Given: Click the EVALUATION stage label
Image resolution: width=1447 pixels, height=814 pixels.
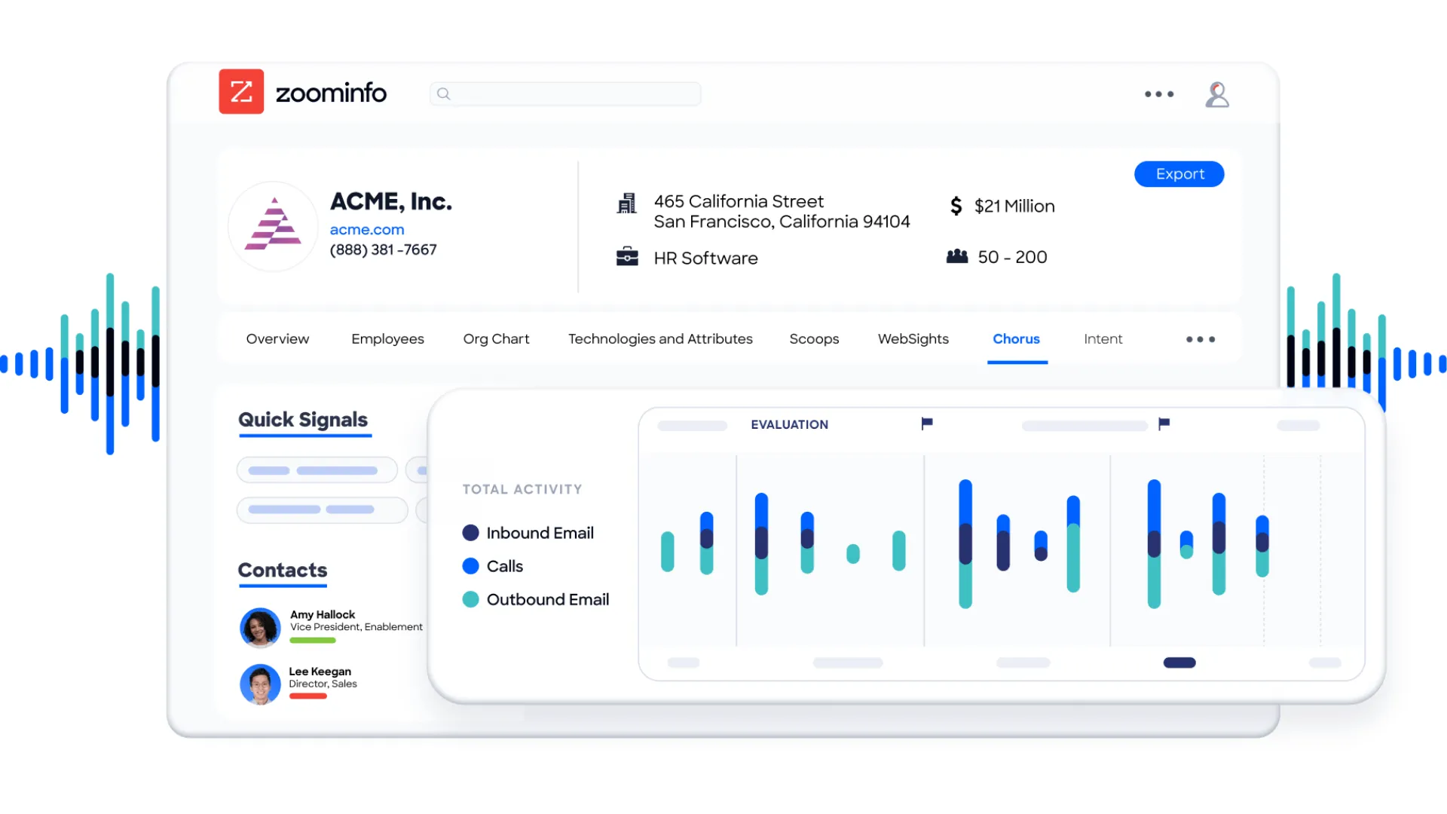Looking at the screenshot, I should click(789, 425).
